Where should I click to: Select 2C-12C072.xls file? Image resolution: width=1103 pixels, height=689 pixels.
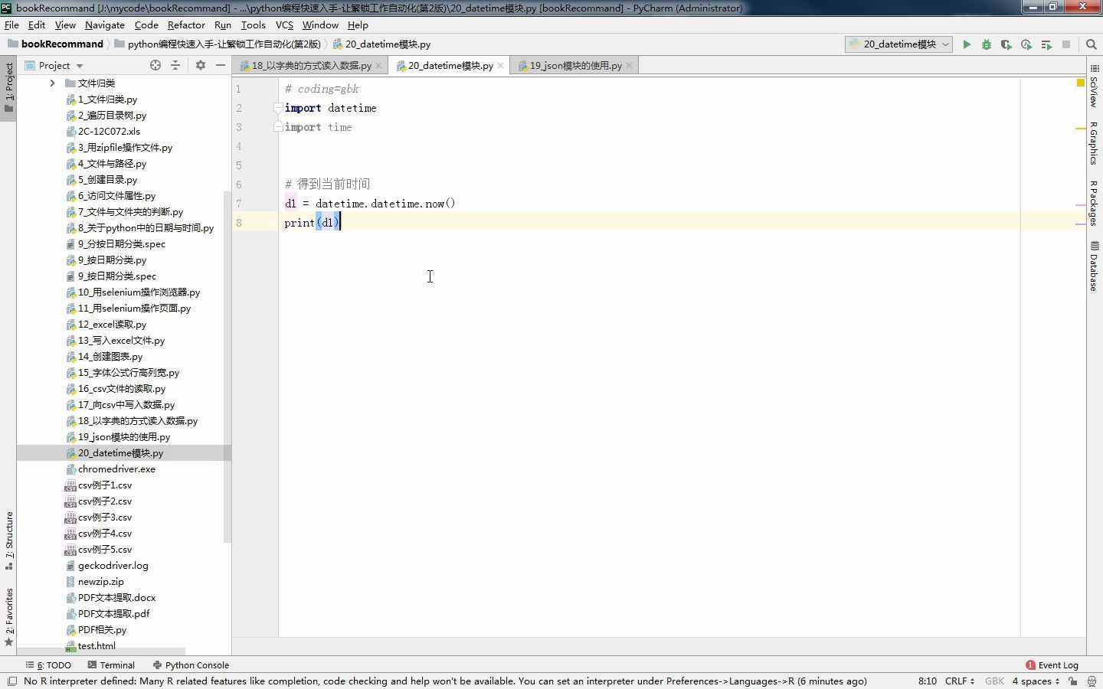(x=103, y=132)
